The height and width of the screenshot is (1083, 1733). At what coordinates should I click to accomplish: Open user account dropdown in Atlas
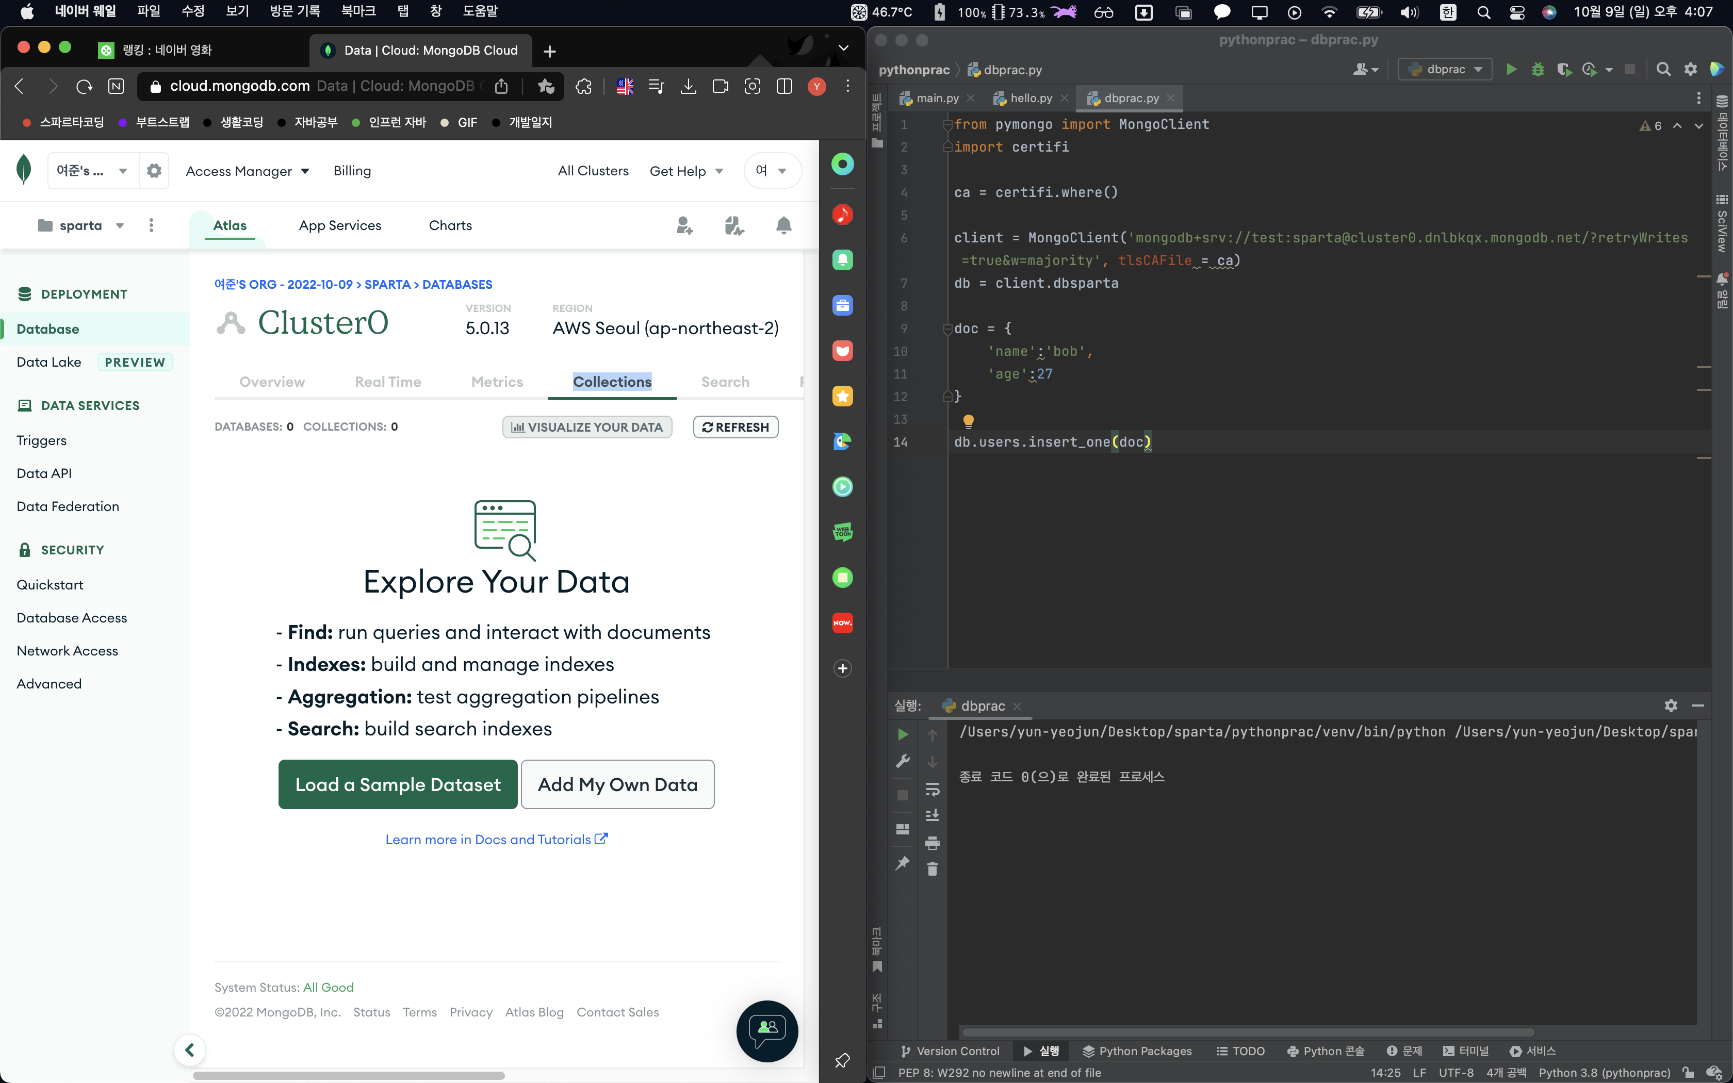click(x=772, y=171)
